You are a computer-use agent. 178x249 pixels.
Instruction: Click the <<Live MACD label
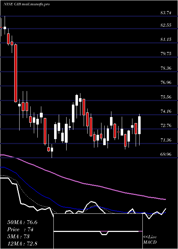click(x=150, y=240)
